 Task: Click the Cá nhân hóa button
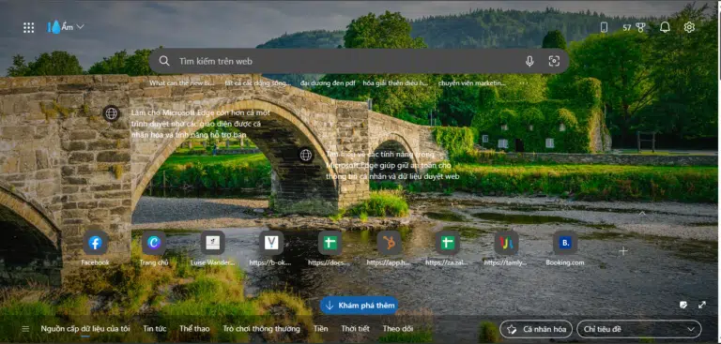[x=536, y=329]
